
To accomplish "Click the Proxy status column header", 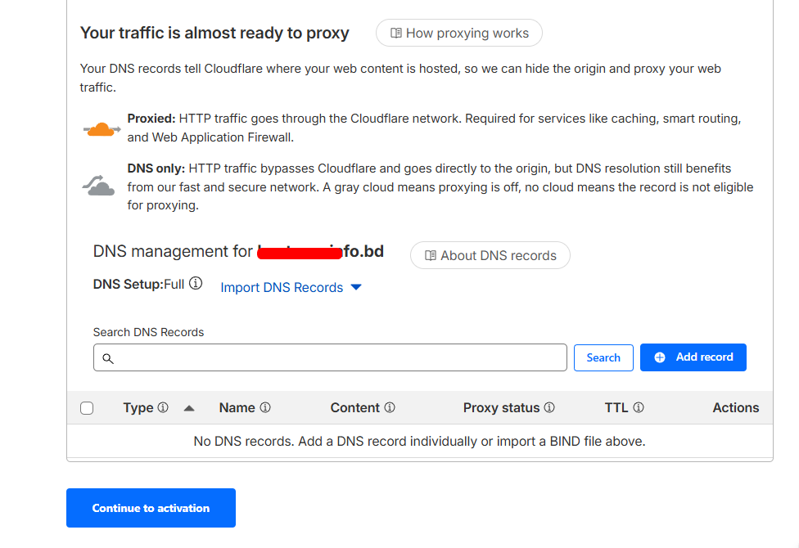I will point(501,407).
